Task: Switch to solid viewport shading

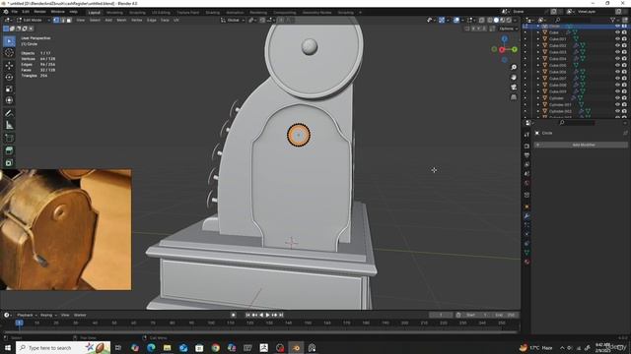Action: tap(496, 20)
